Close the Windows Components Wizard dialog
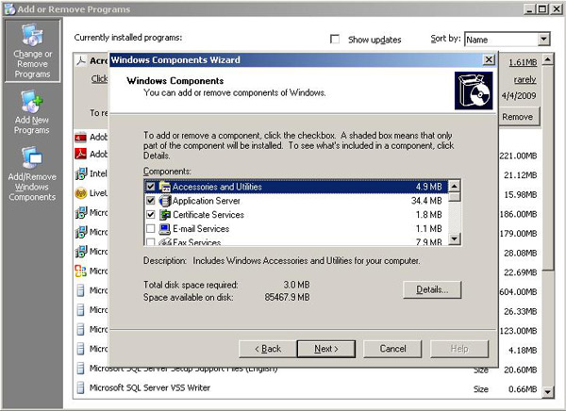Screen dimensions: 566x411 click(489, 59)
